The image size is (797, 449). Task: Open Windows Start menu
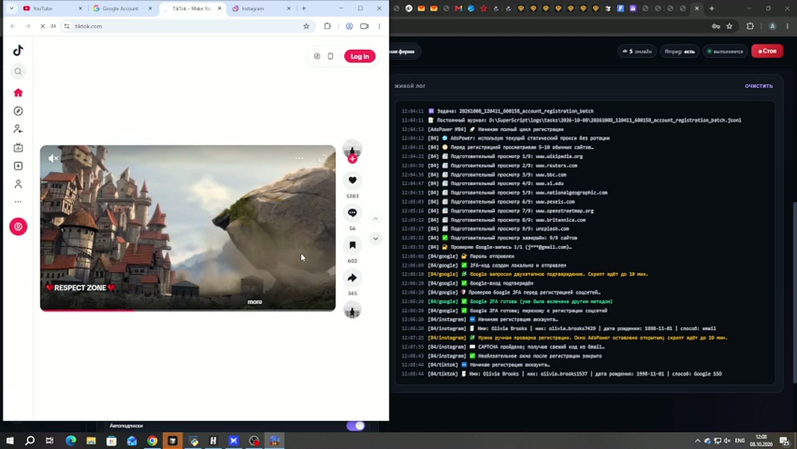coord(10,441)
